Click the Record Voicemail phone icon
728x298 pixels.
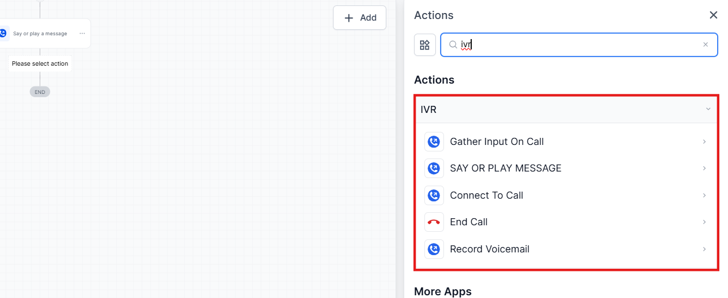[x=434, y=249]
